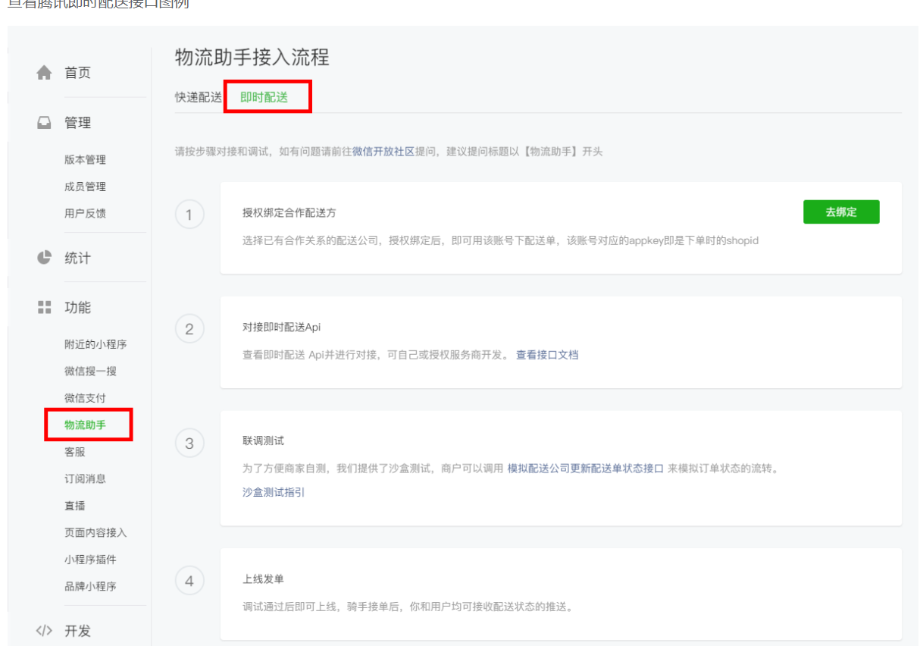This screenshot has height=646, width=920.
Task: Open the 沙盒测试指引 link
Action: [x=274, y=492]
